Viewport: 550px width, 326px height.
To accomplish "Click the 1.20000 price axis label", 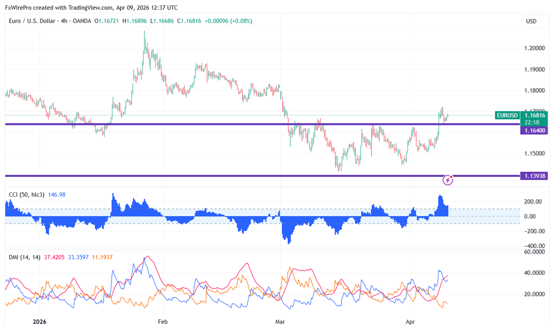I will click(x=534, y=48).
